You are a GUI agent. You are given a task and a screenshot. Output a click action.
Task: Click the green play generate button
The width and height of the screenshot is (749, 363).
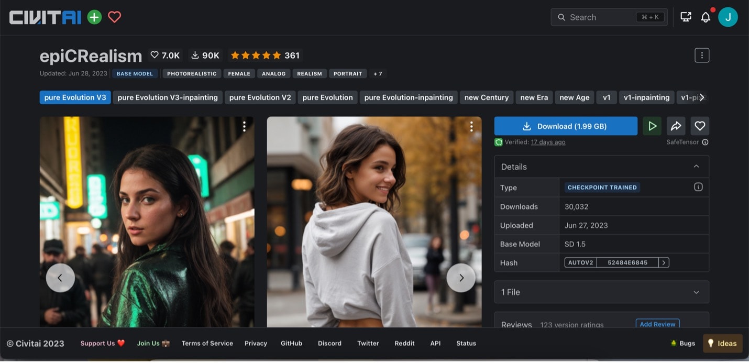pyautogui.click(x=652, y=126)
